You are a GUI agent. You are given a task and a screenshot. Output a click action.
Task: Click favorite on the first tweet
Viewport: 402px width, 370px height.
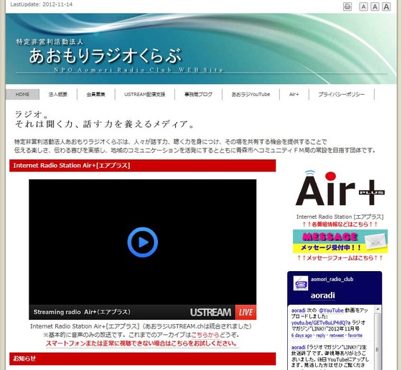point(355,335)
